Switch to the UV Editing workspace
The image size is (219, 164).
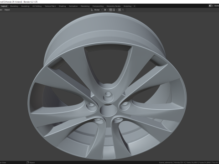click(37, 6)
